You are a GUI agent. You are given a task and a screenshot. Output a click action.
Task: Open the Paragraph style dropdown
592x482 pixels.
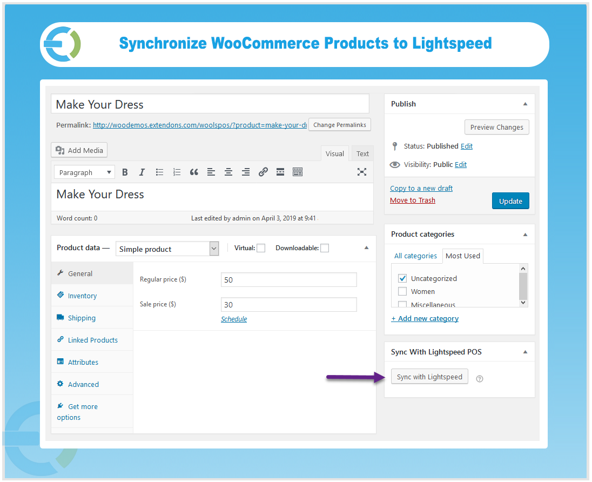(84, 172)
